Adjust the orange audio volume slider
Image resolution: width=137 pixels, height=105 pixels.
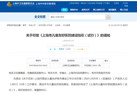(80, 49)
